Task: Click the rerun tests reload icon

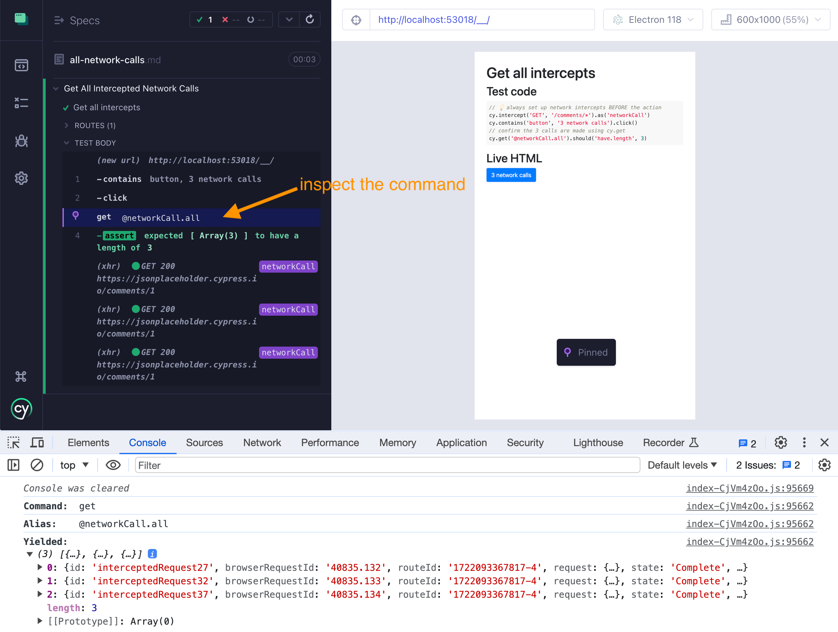Action: click(309, 19)
